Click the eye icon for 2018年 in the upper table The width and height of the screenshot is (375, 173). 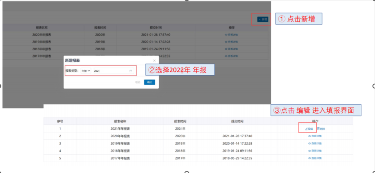(226, 49)
